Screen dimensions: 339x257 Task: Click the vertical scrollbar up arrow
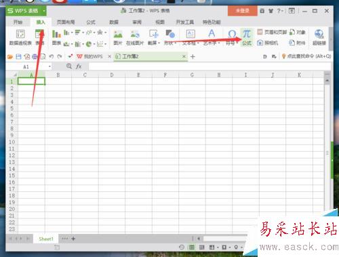[327, 81]
